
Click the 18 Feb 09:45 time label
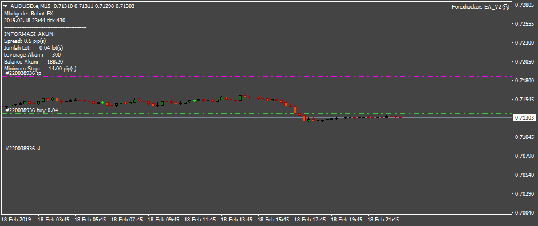click(164, 220)
